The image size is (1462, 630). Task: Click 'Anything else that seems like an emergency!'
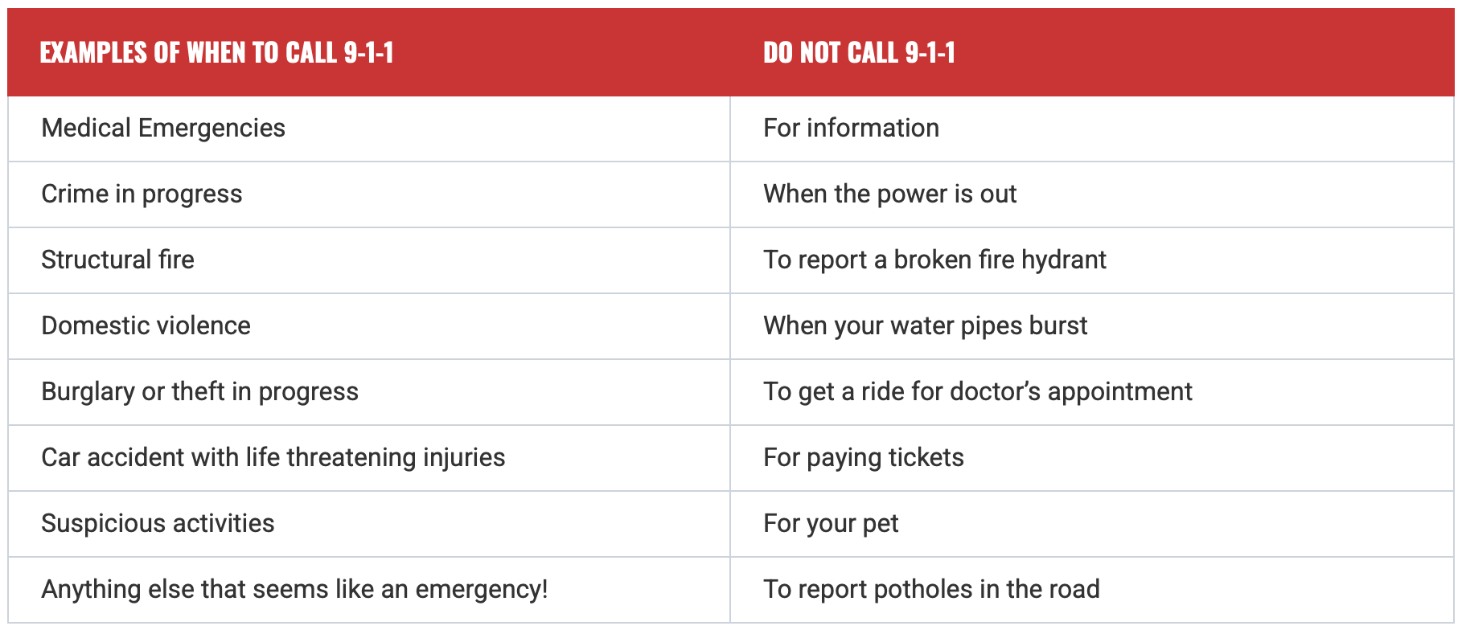294,590
